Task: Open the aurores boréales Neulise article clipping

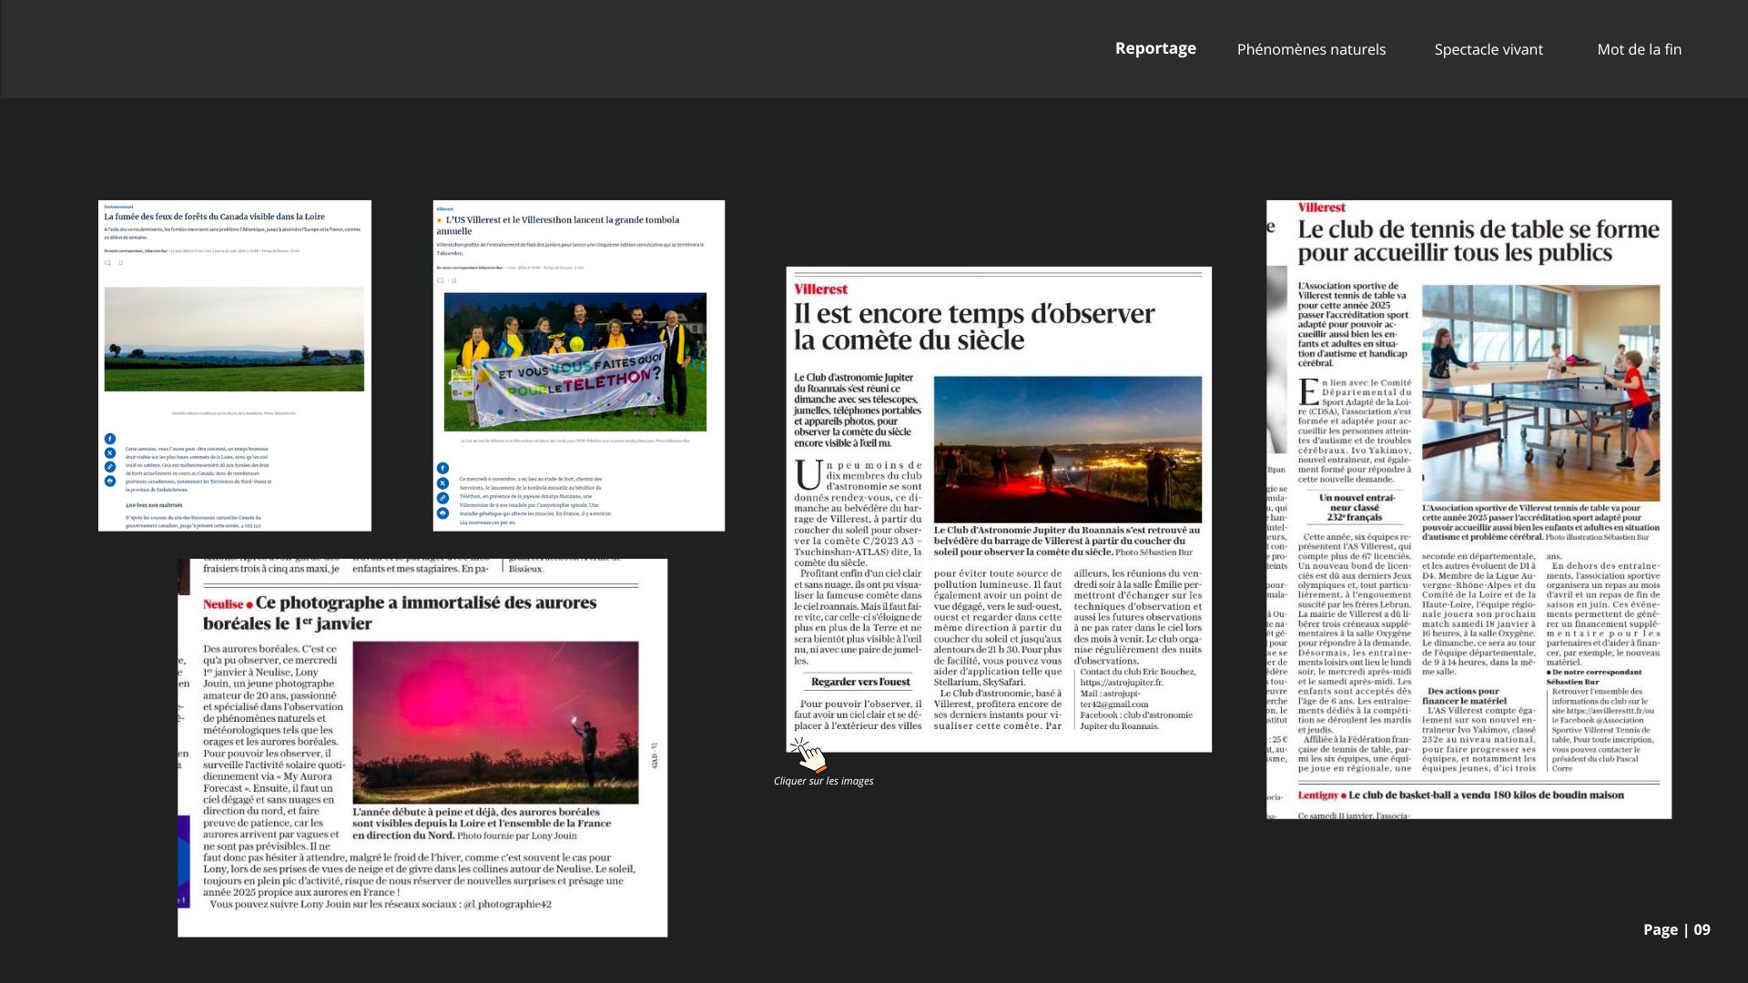Action: point(422,747)
